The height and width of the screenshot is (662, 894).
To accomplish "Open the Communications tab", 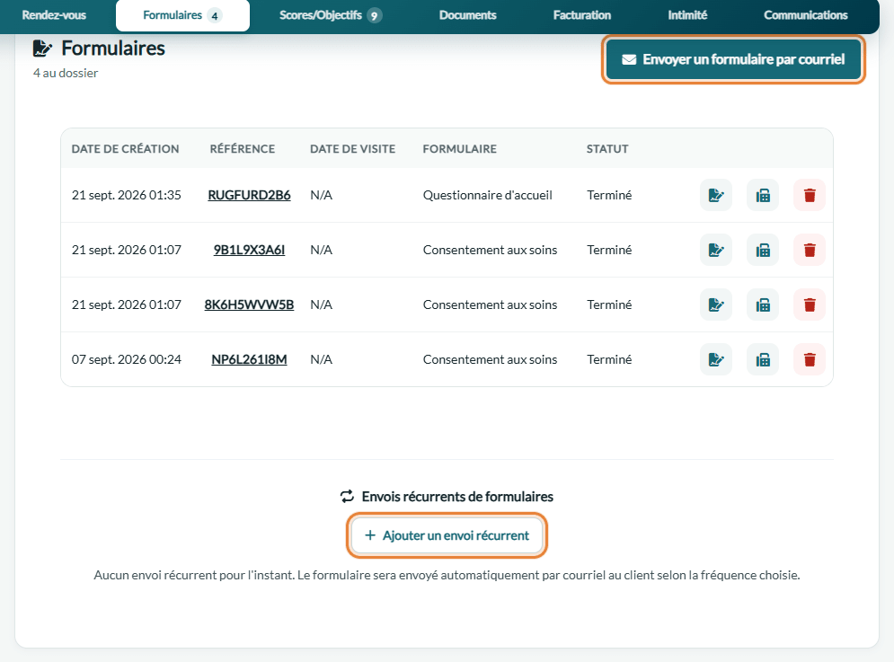I will (806, 15).
